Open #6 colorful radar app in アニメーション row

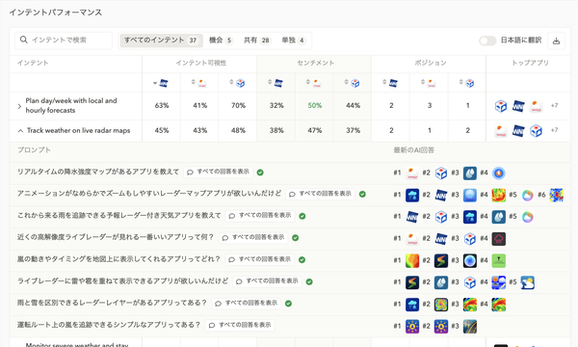click(x=556, y=195)
